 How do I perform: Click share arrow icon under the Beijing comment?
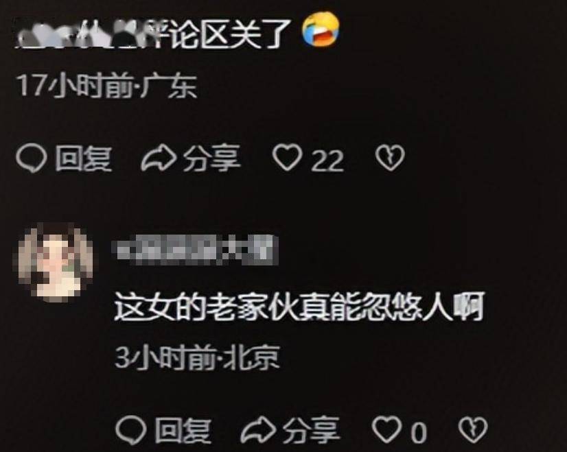click(x=258, y=430)
